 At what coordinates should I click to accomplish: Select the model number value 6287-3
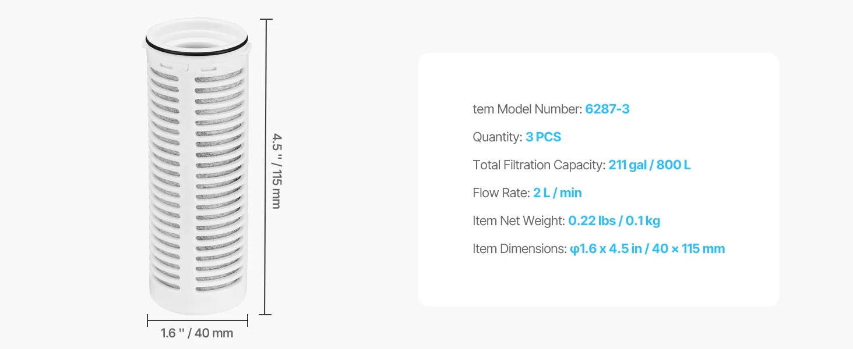click(607, 109)
